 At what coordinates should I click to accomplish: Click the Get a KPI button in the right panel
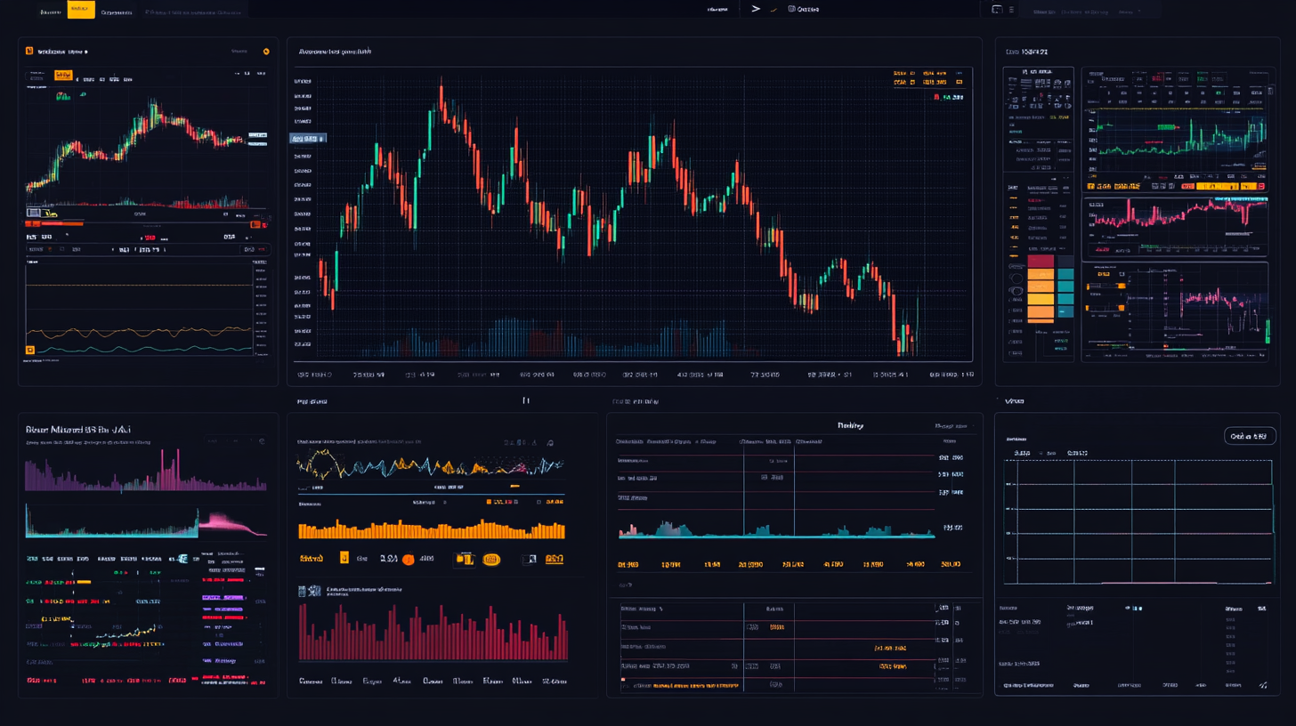pyautogui.click(x=1250, y=435)
